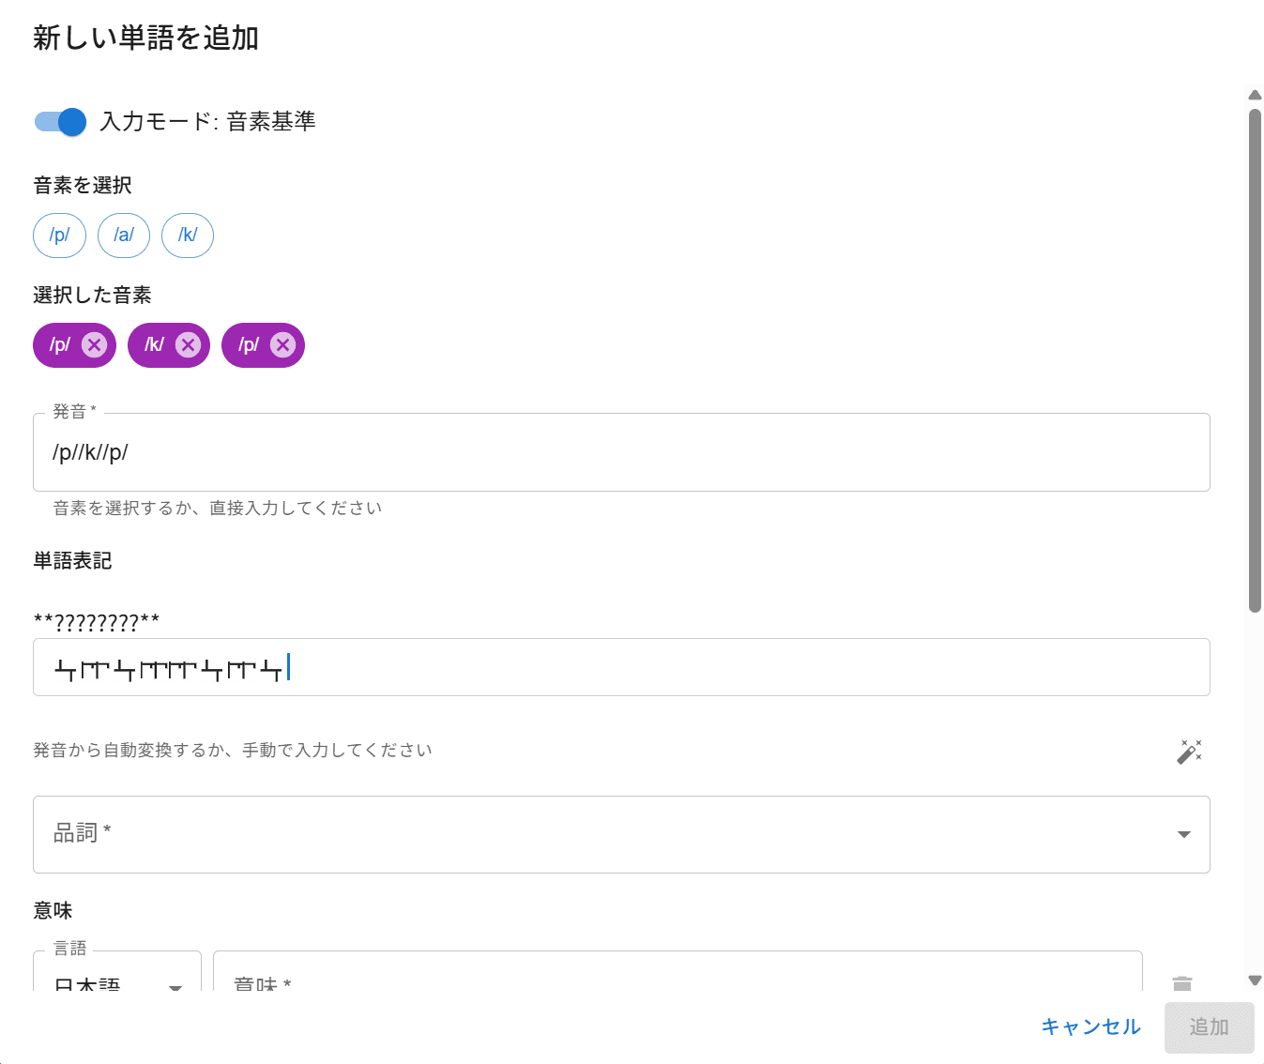Click into the 発音 pronunciation field
This screenshot has width=1264, height=1064.
tap(619, 452)
